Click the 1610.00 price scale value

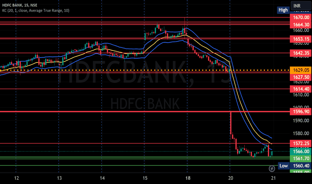point(301,95)
